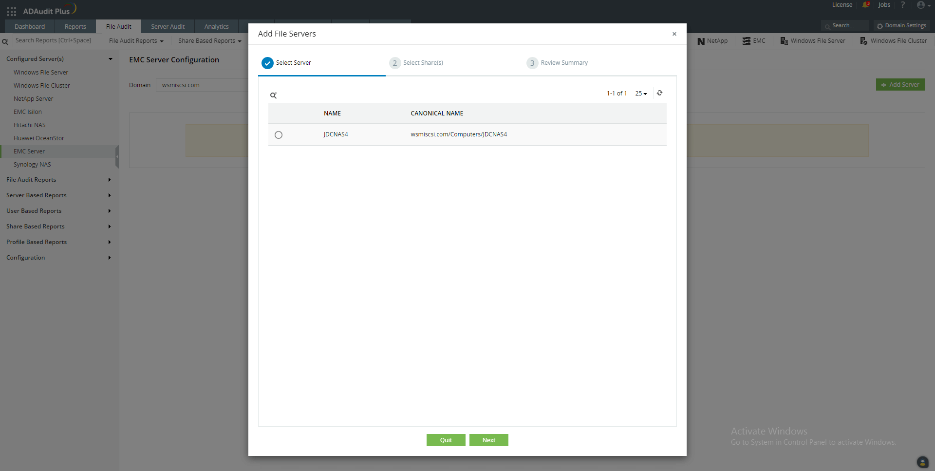The height and width of the screenshot is (471, 935).
Task: Open the notifications bell showing 3 alerts
Action: tap(865, 5)
